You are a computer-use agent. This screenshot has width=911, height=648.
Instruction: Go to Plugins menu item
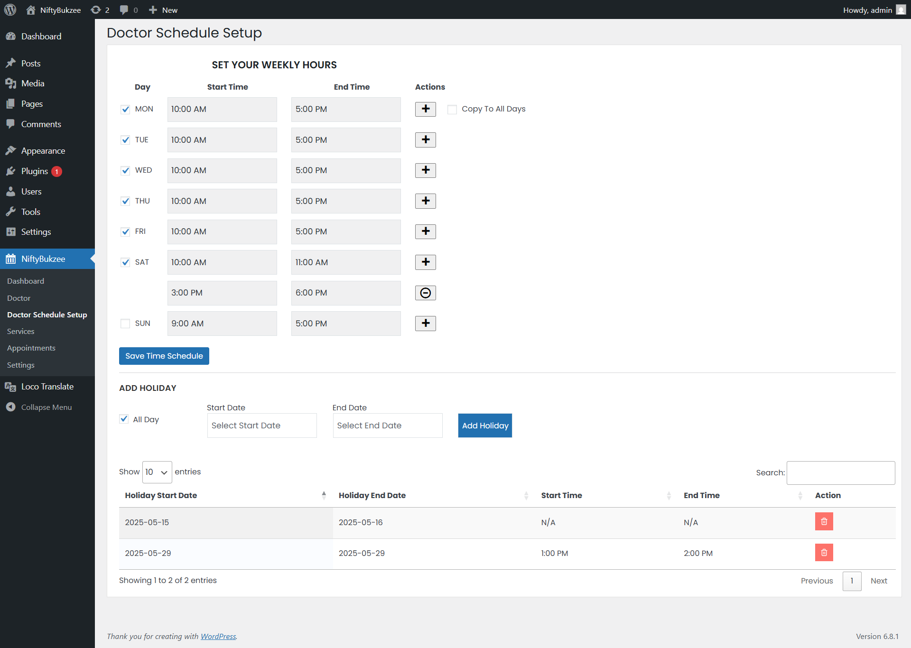point(35,171)
